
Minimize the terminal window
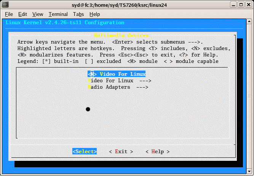[233, 5]
